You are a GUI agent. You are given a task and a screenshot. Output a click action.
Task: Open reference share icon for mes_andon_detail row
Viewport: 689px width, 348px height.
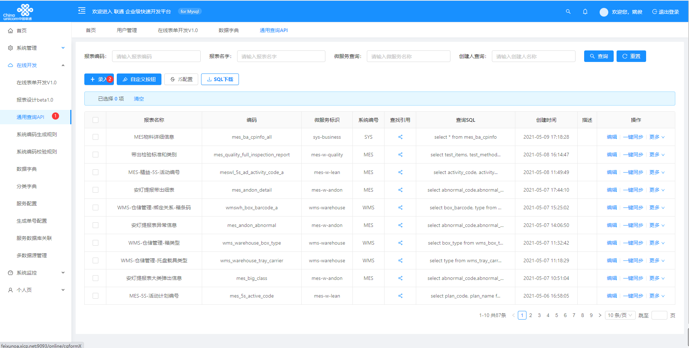point(400,190)
